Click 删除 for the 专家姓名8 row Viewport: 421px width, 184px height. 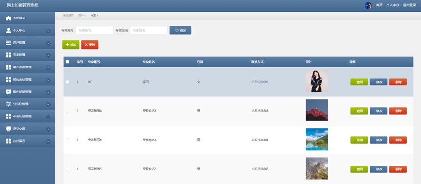point(398,111)
